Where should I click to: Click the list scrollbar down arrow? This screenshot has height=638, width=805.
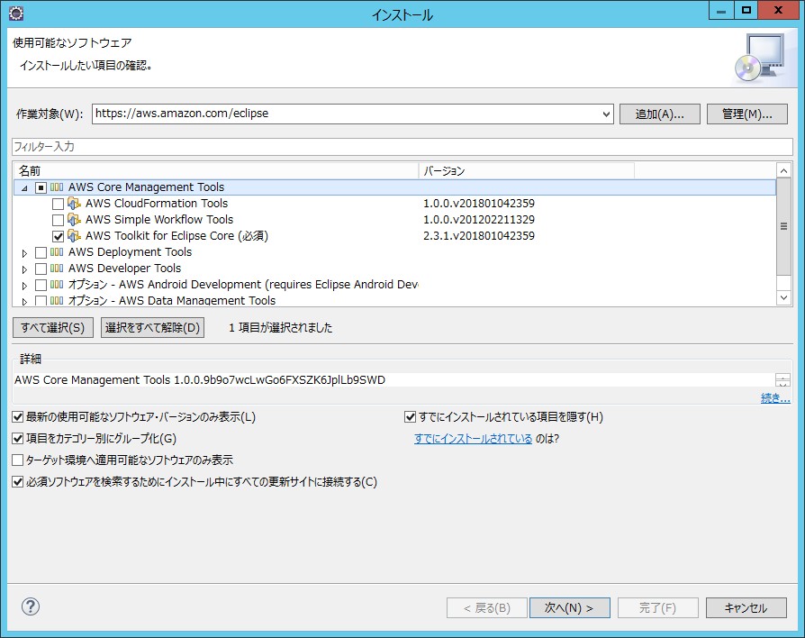pos(783,297)
